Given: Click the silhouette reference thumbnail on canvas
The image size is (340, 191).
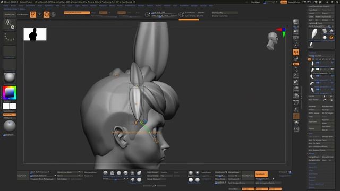Looking at the screenshot, I should 35,34.
